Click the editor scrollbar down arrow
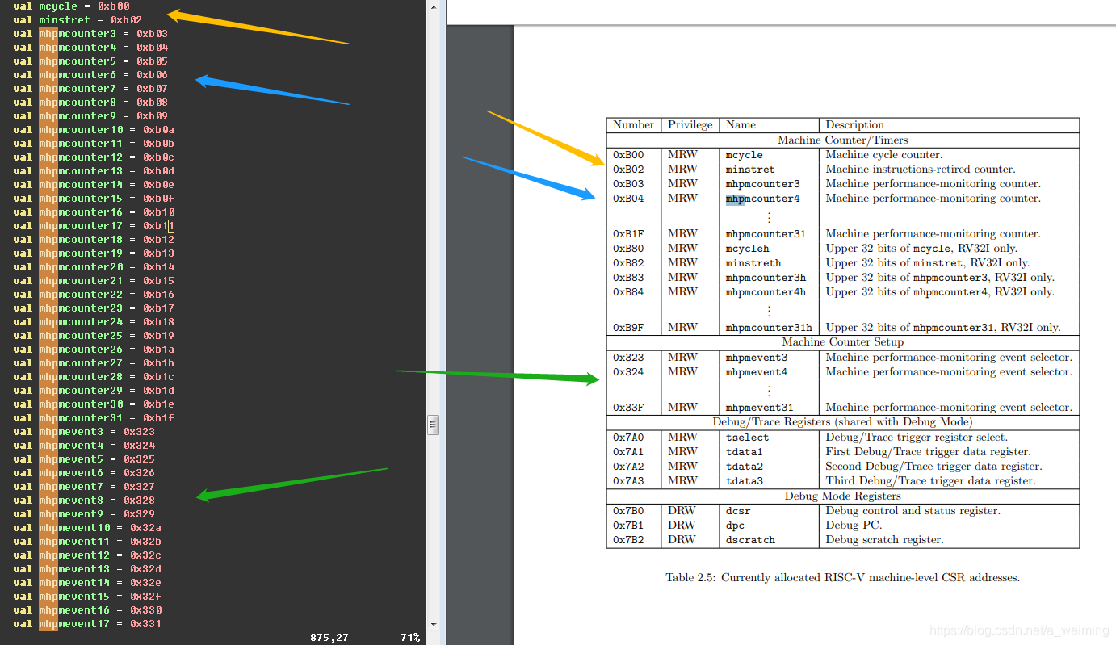1116x645 pixels. 434,624
